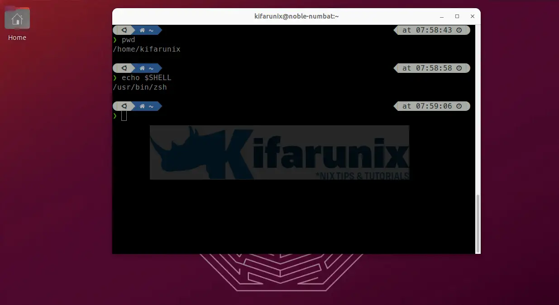The width and height of the screenshot is (559, 305).
Task: Click the clock icon beside 07:58:58
Action: tap(459, 68)
